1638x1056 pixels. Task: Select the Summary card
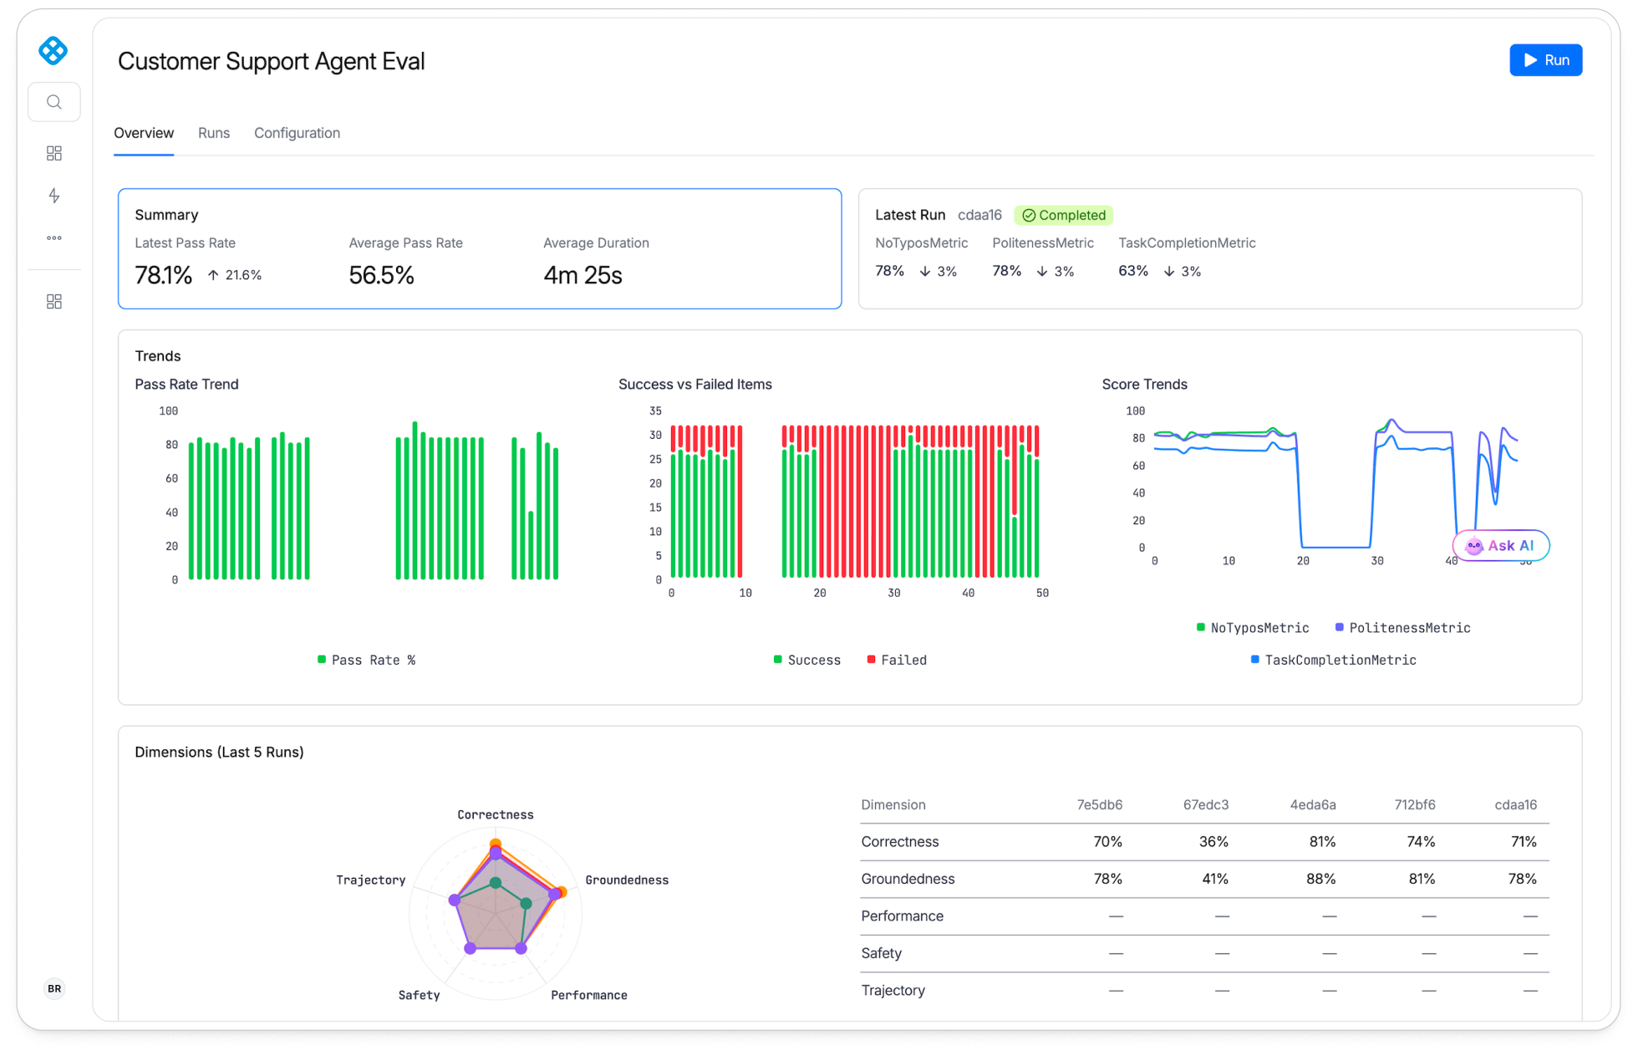[x=480, y=248]
